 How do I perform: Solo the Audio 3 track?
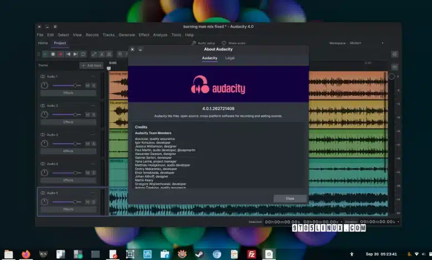(x=94, y=144)
